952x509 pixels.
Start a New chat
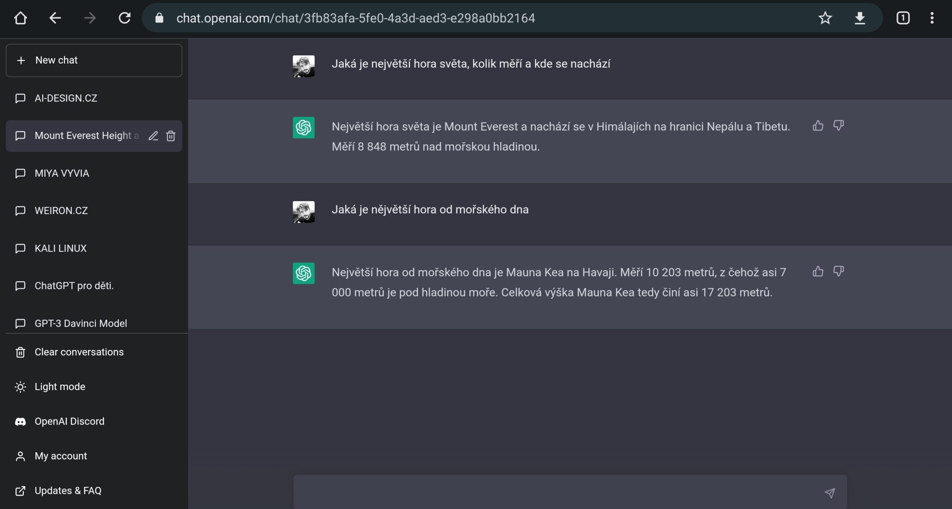pos(94,60)
